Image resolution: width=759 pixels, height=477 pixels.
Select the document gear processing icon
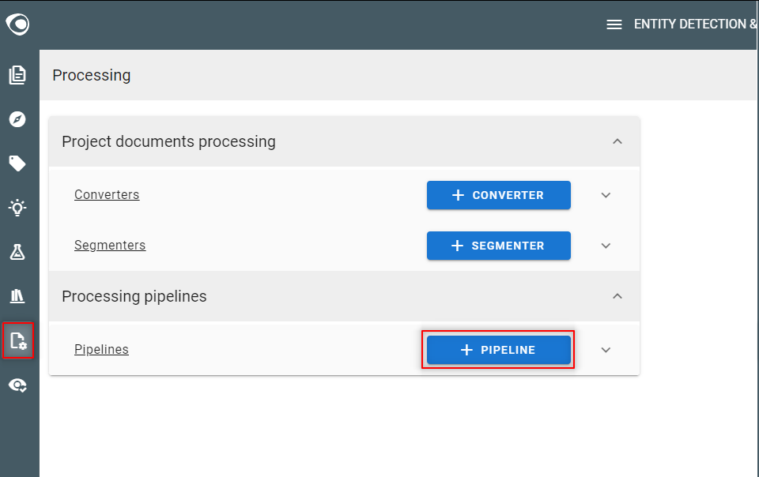pyautogui.click(x=18, y=340)
